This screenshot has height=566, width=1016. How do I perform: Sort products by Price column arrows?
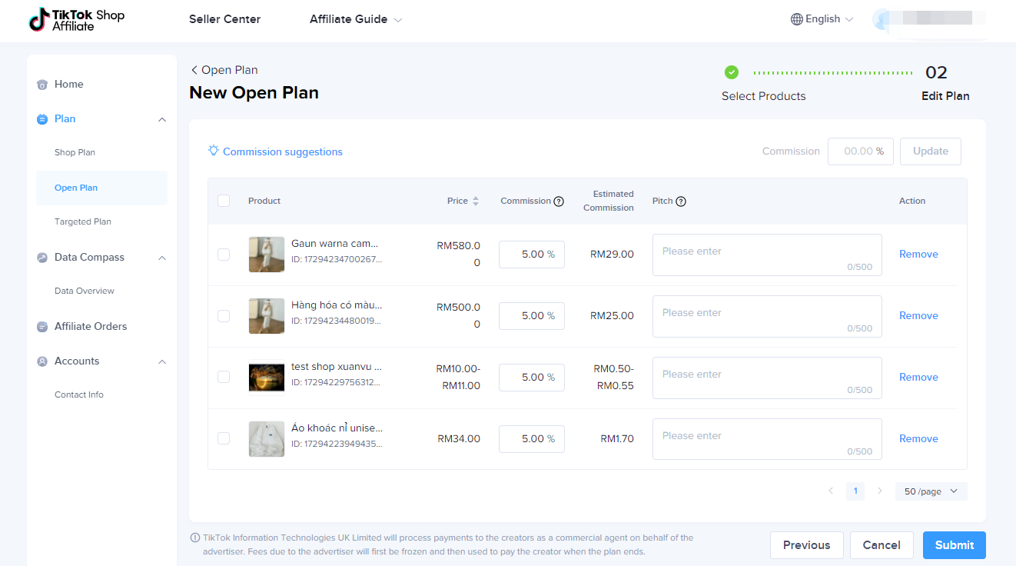pos(476,201)
